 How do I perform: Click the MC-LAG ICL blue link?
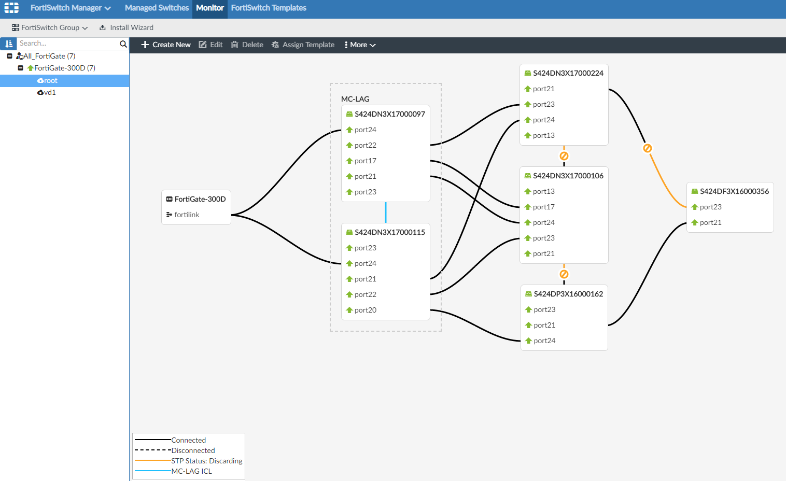pos(386,213)
